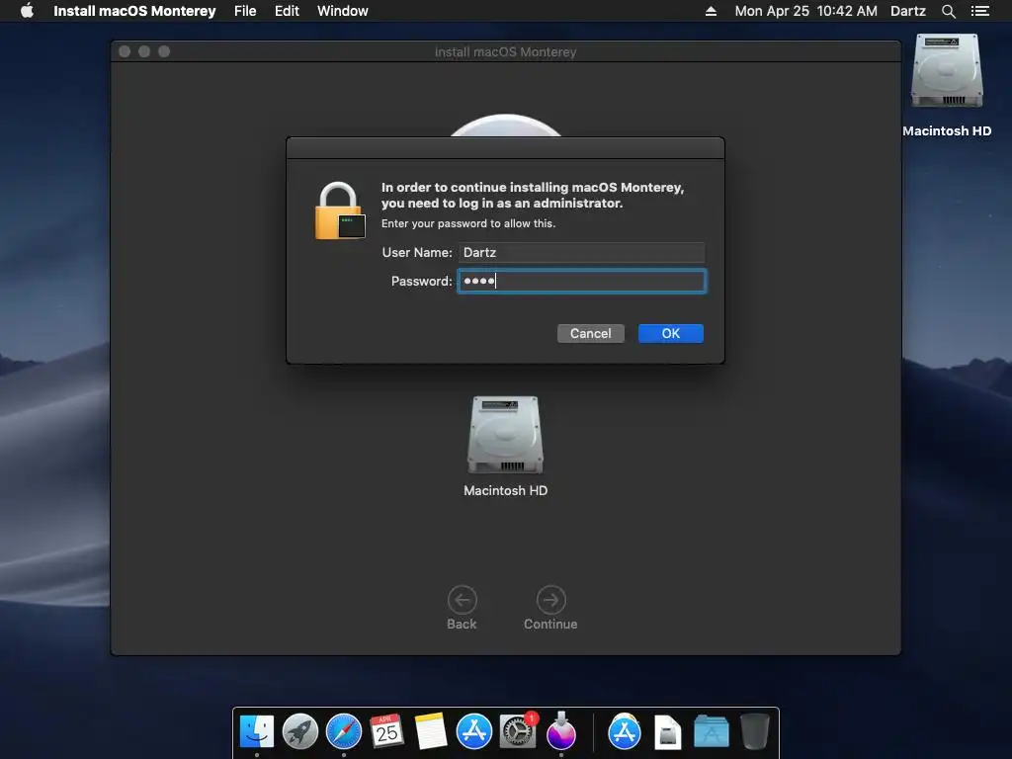The height and width of the screenshot is (759, 1012).
Task: Open Finder from the Dock
Action: click(257, 732)
